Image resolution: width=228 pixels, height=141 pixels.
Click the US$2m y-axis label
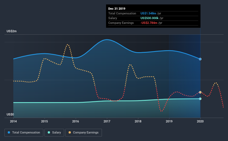[12, 31]
